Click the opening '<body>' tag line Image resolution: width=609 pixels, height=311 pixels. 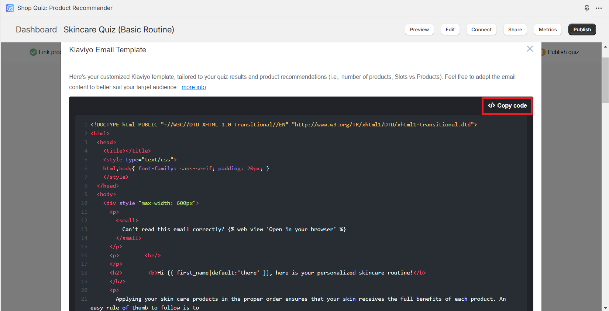107,194
